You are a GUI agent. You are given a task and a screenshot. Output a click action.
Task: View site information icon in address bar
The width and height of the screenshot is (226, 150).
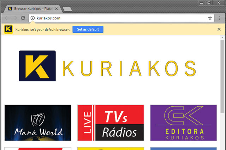[x=33, y=18]
